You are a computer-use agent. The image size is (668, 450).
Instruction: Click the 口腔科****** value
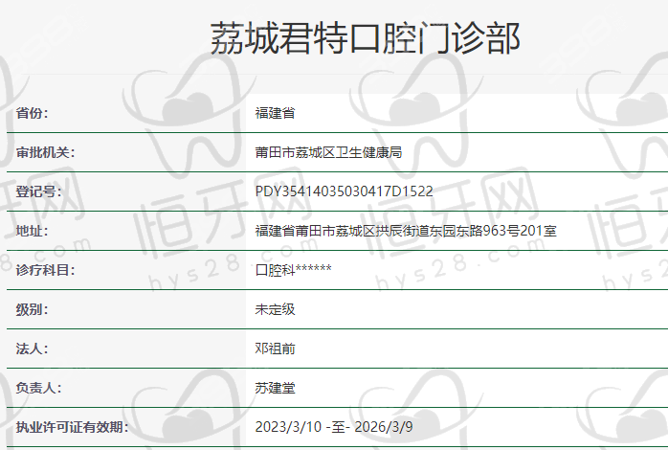(x=293, y=270)
